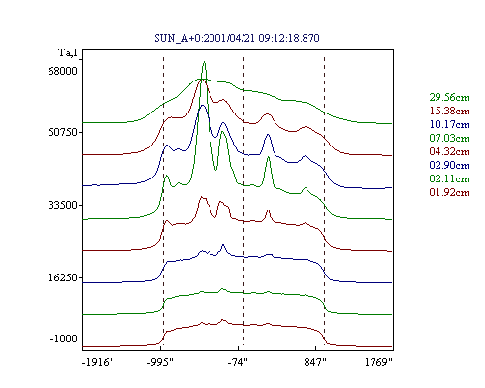Click the 33500 y-axis tick label
The height and width of the screenshot is (388, 485).
click(x=62, y=205)
